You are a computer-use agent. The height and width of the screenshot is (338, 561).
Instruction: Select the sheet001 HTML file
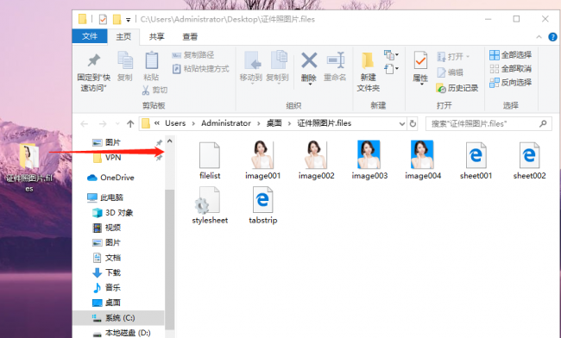tap(476, 160)
